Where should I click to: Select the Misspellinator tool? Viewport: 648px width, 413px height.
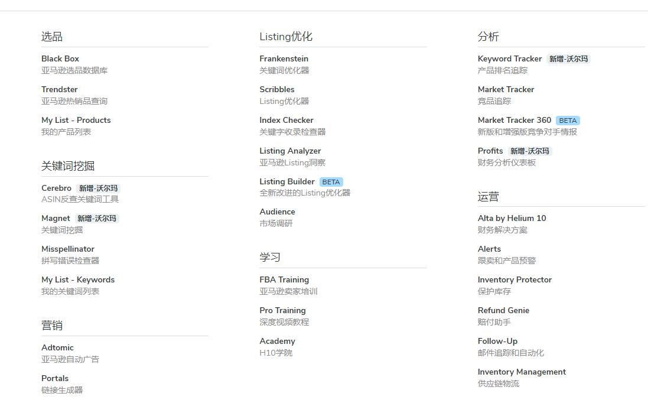click(x=68, y=249)
